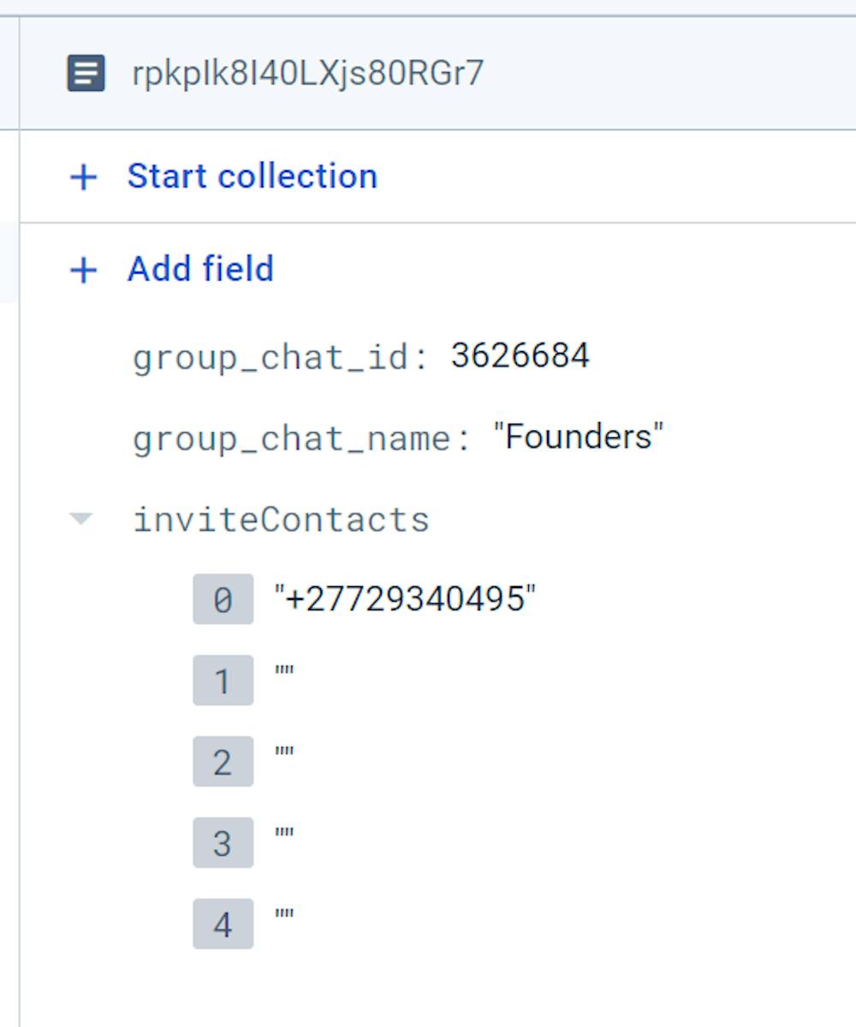Select array index 1 badge

(x=223, y=680)
